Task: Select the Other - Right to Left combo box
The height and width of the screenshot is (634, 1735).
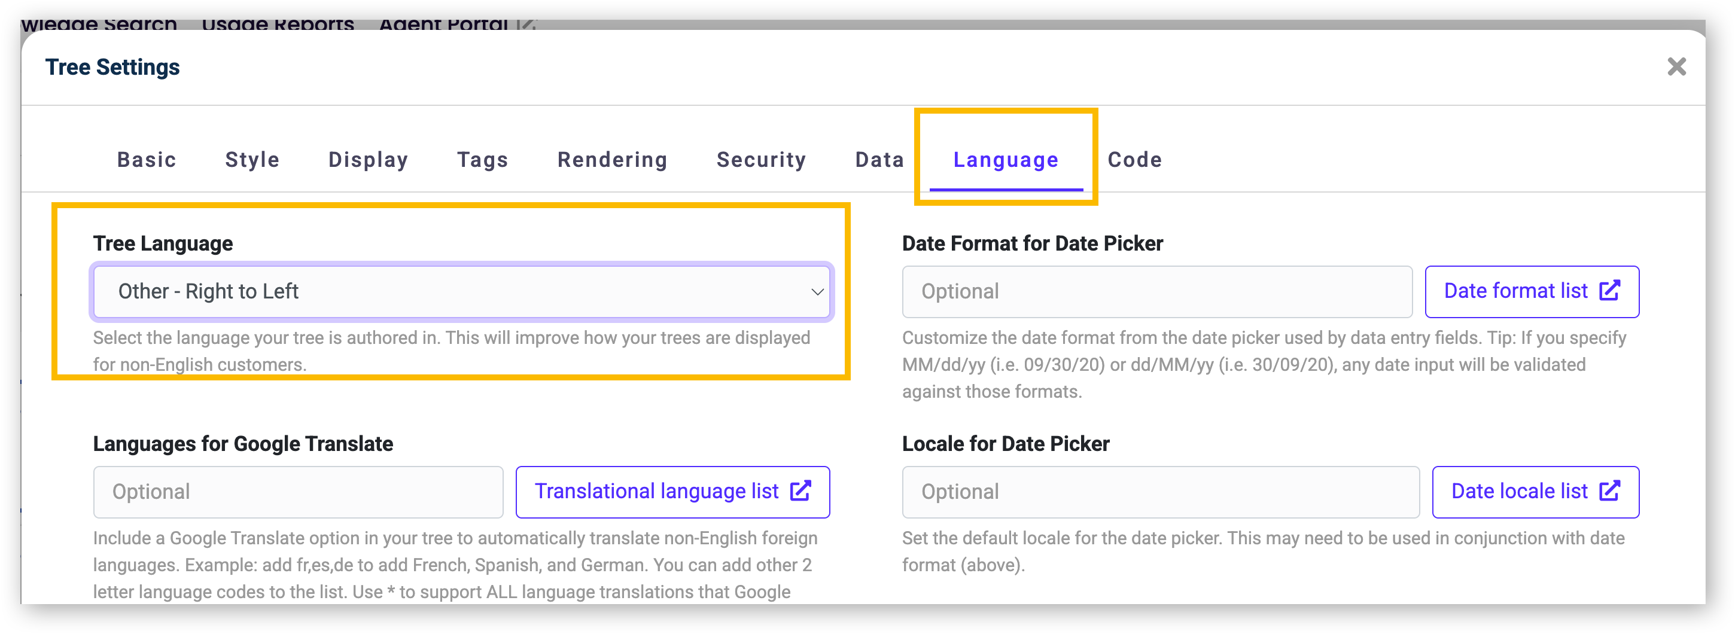Action: coord(461,291)
